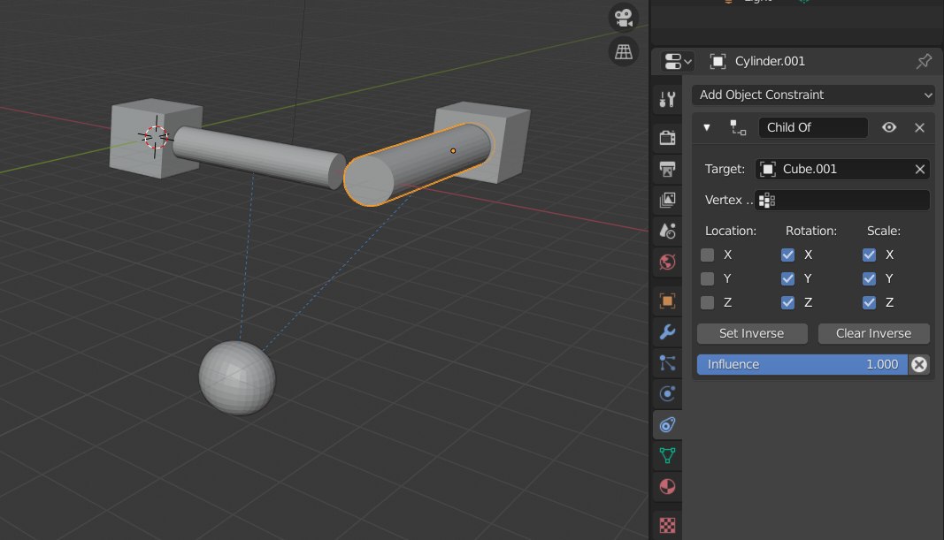
Task: Open the Target Cube.001 object field
Action: pyautogui.click(x=834, y=169)
